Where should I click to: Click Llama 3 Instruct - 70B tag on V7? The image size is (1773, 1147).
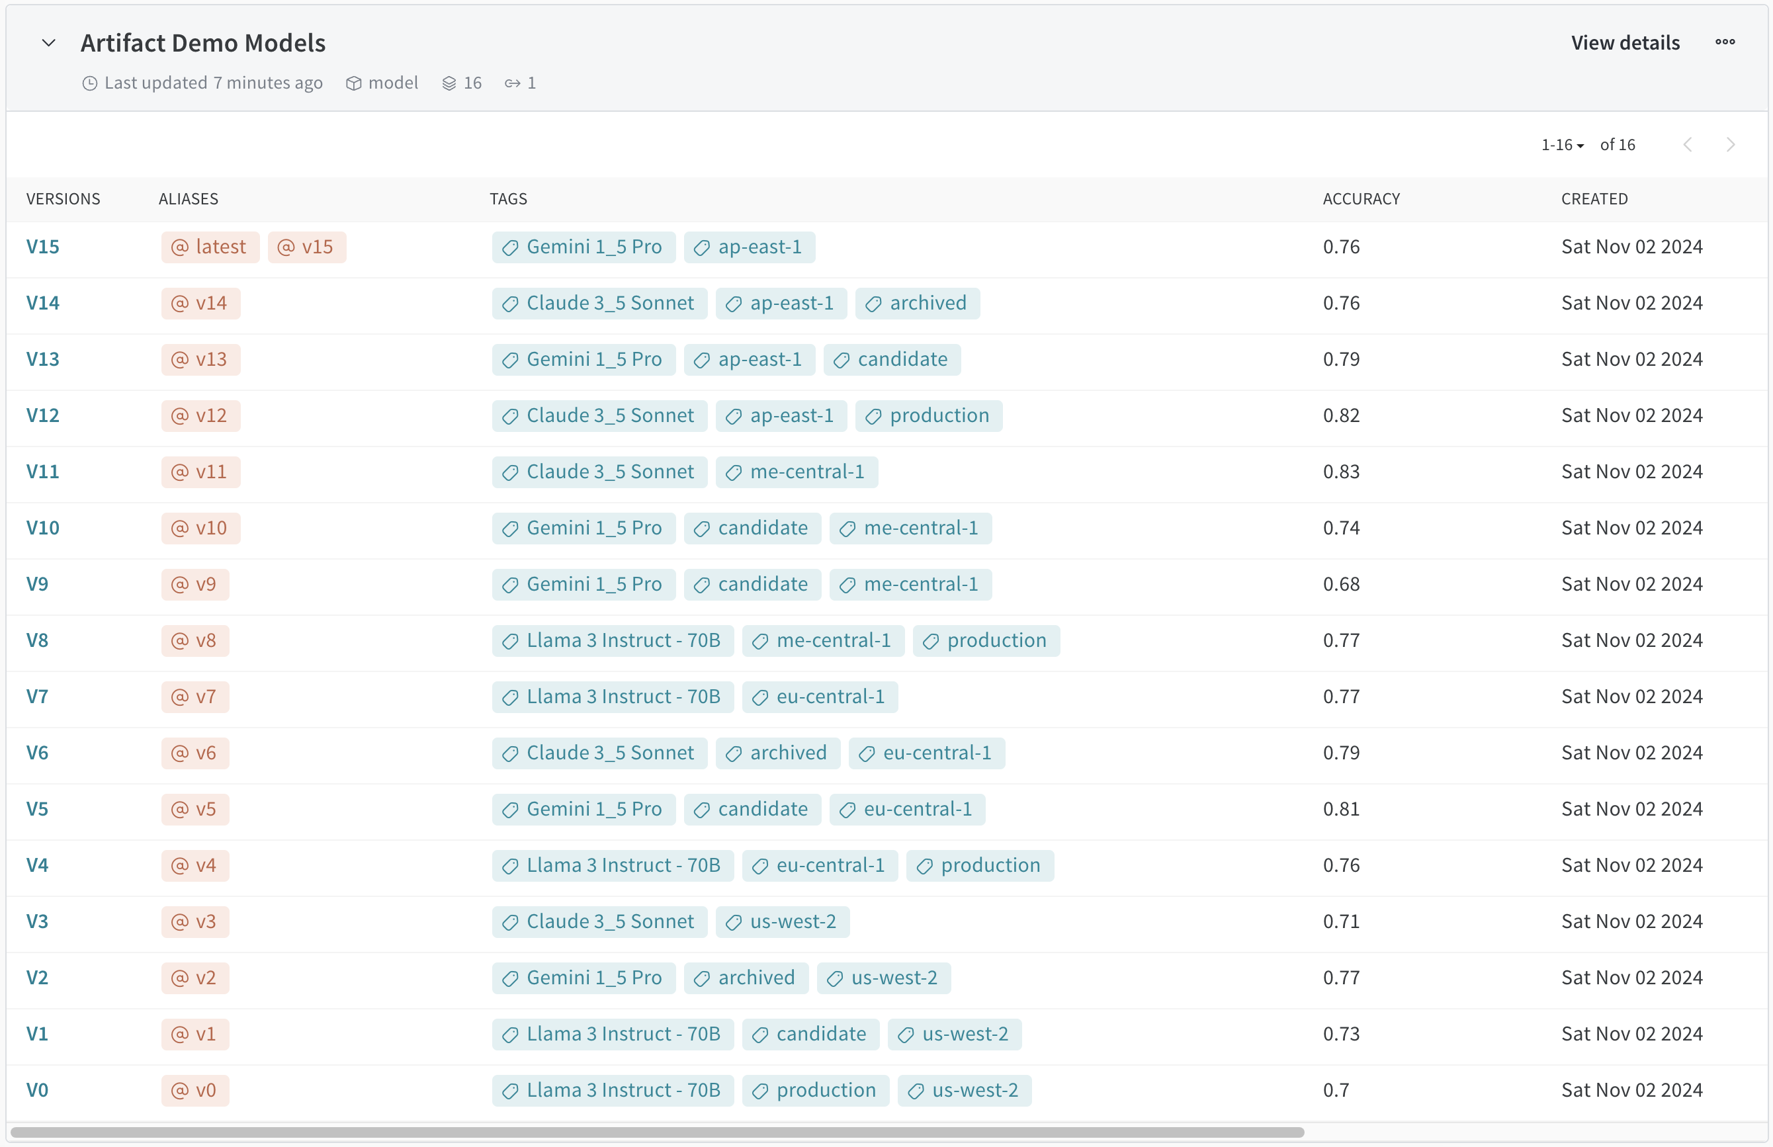(613, 697)
